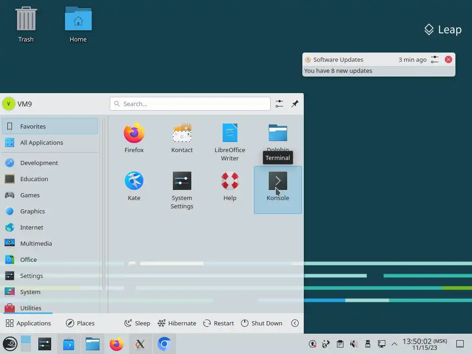Viewport: 472px width, 354px height.
Task: Open System Settings from the taskbar
Action: (x=45, y=344)
